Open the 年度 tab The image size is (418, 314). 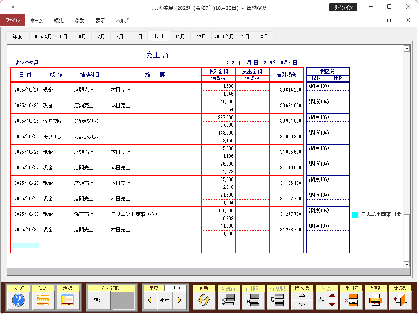point(17,36)
